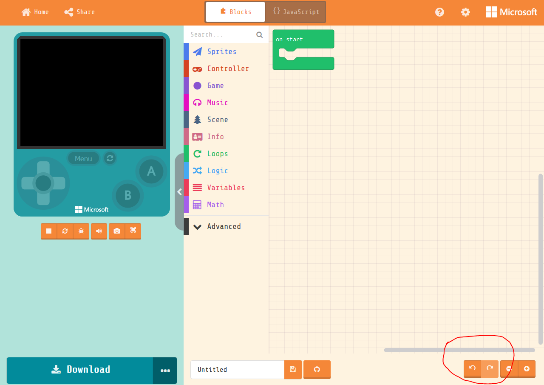The height and width of the screenshot is (385, 544).
Task: Undo the last action
Action: click(472, 369)
